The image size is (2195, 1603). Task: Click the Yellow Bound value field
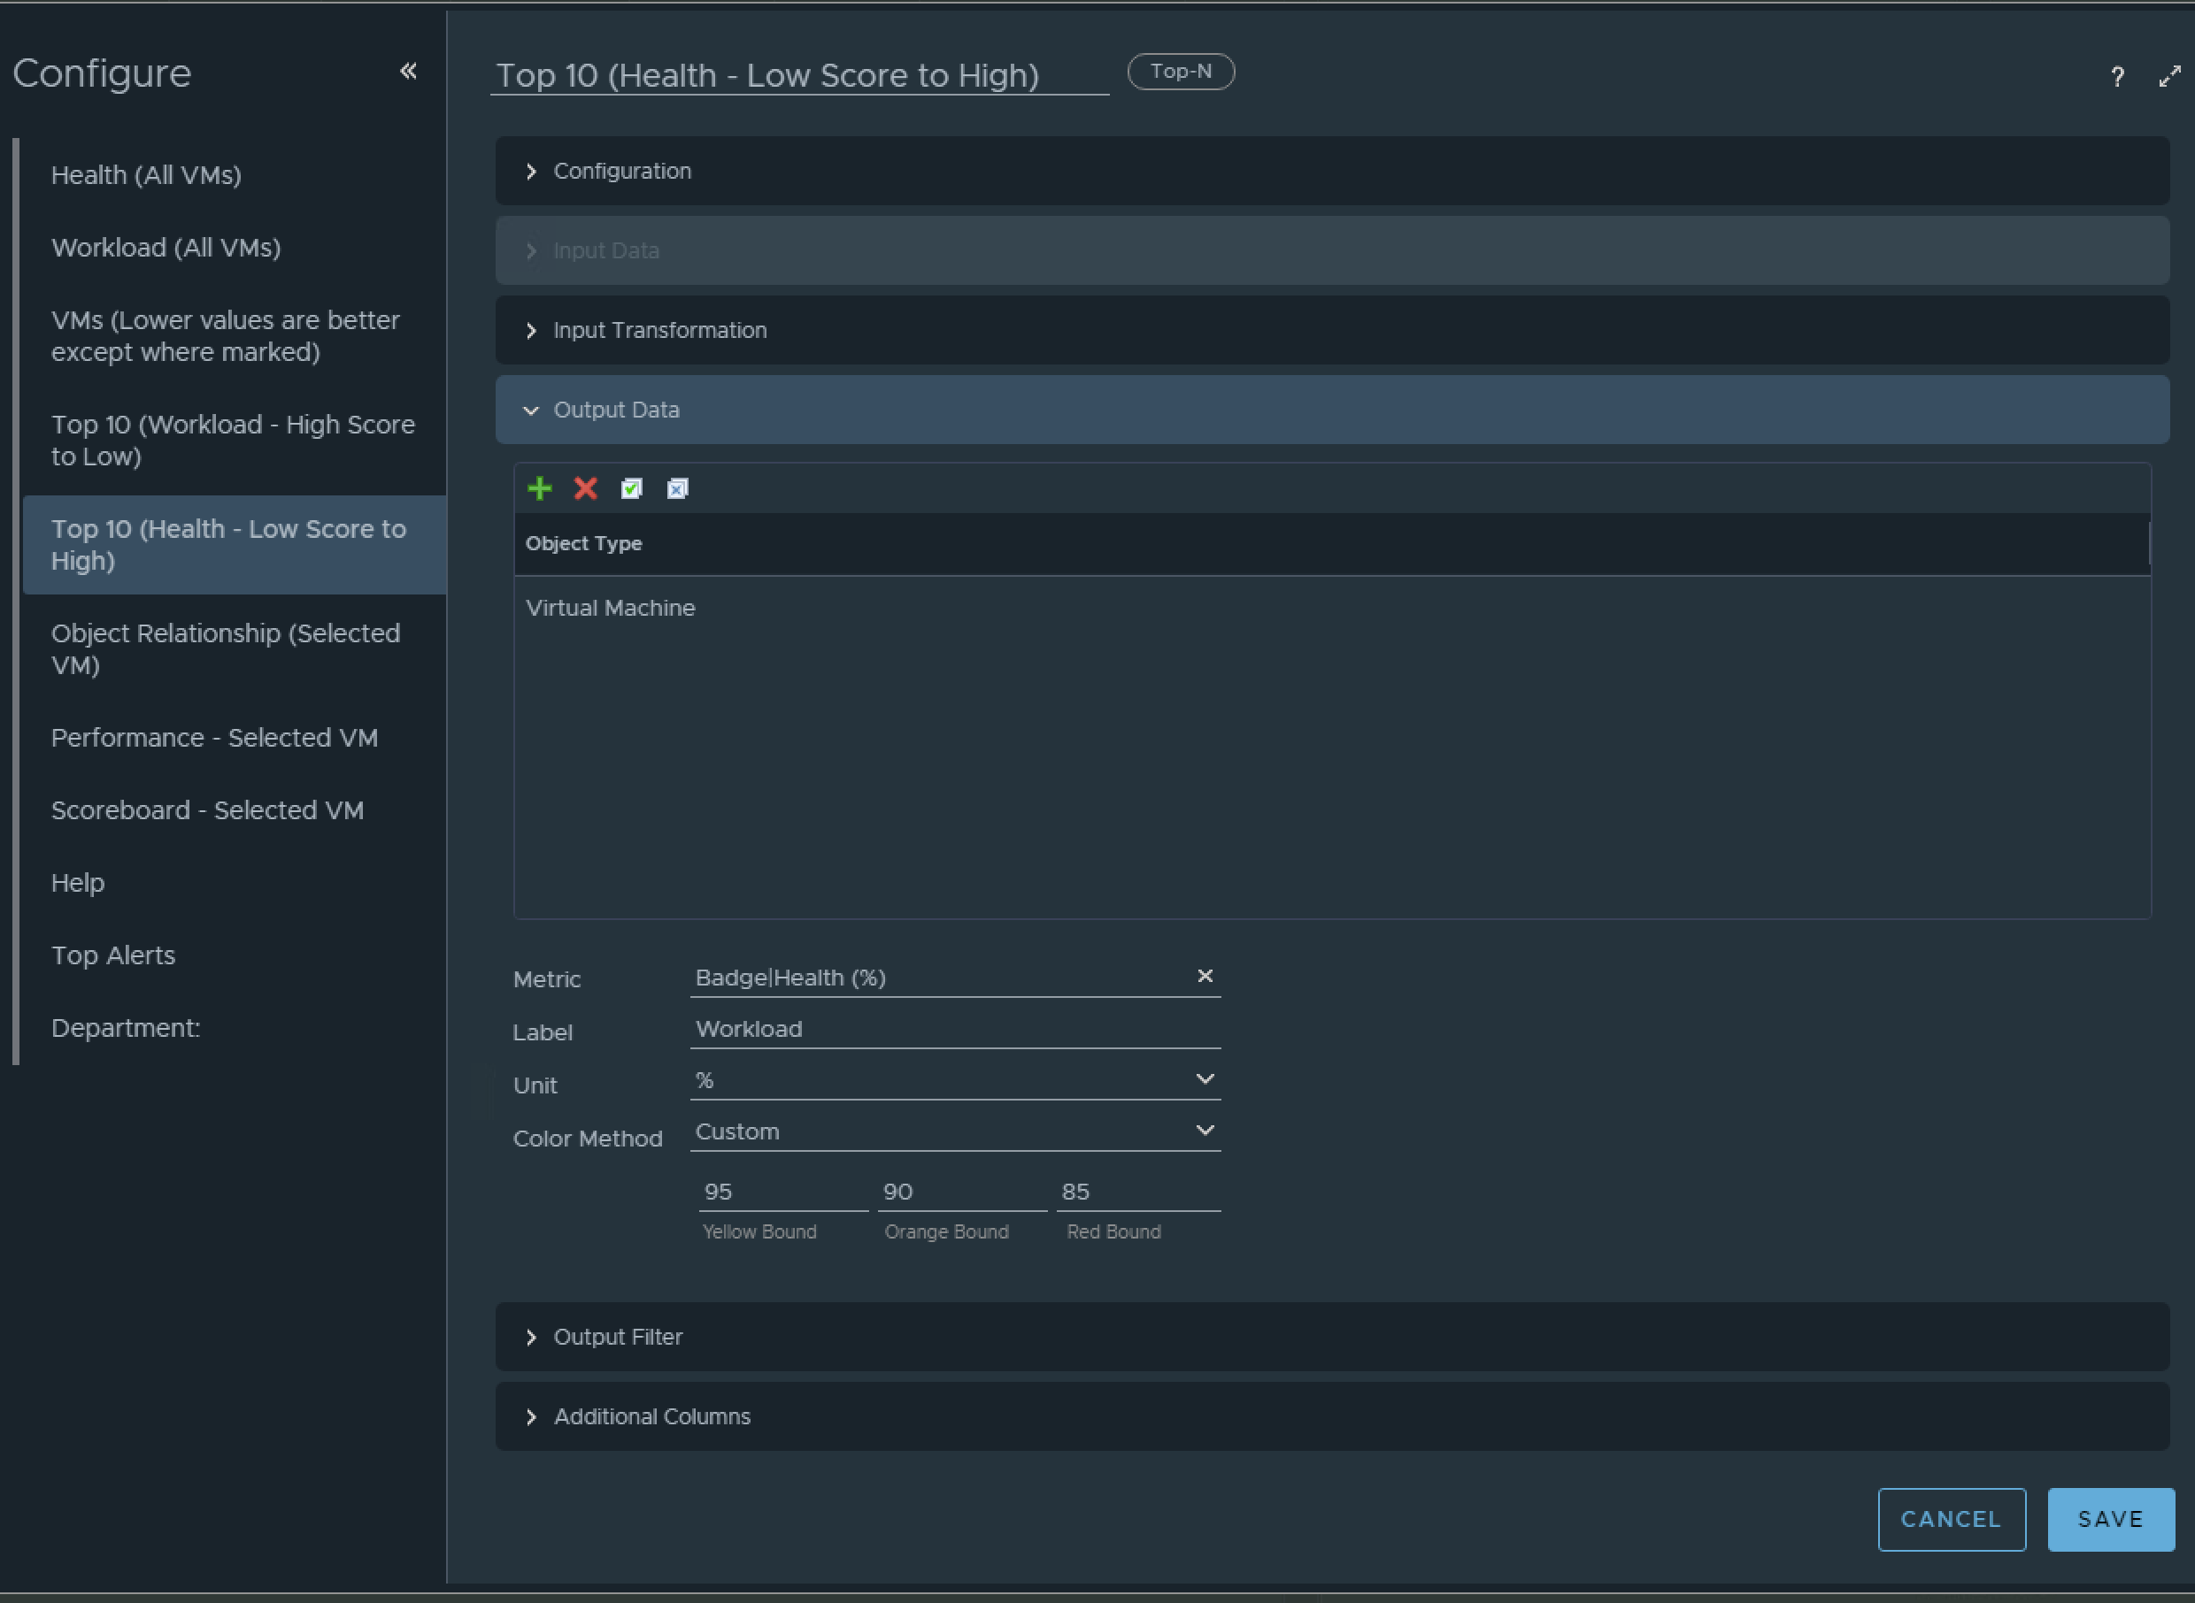coord(781,1192)
